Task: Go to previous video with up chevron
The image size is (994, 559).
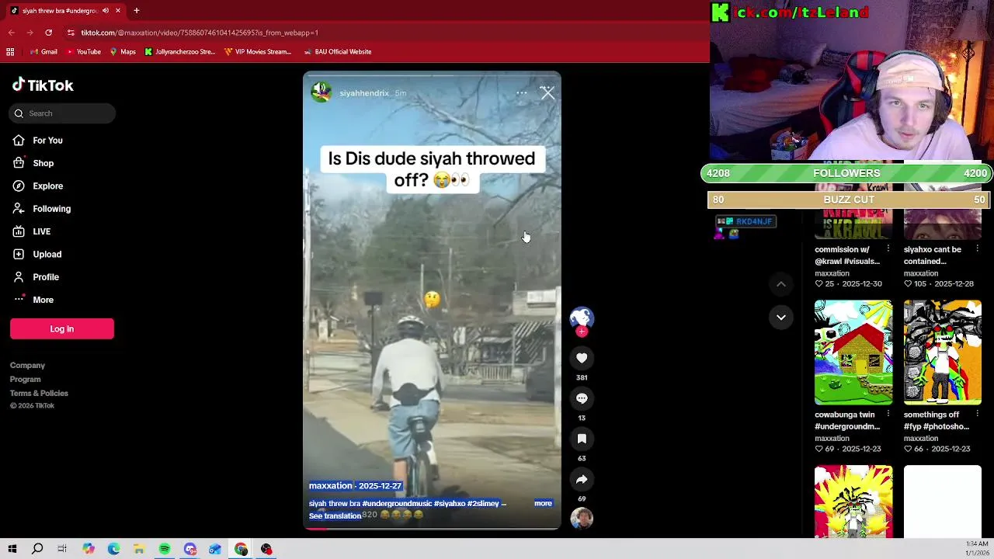Action: (781, 284)
